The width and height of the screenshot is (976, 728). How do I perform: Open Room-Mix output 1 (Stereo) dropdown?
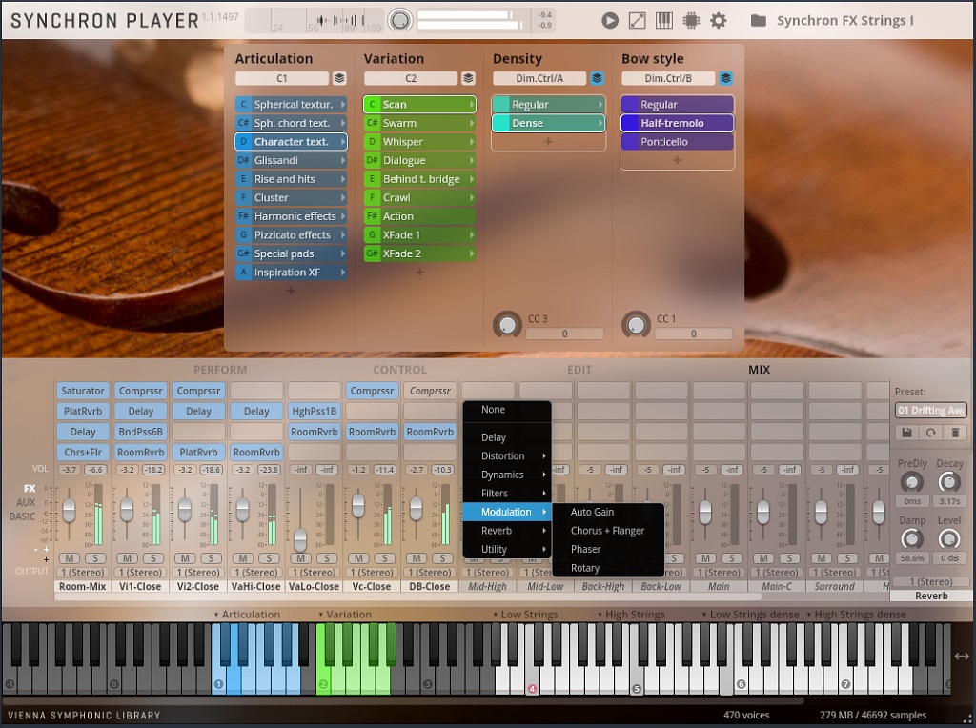83,573
